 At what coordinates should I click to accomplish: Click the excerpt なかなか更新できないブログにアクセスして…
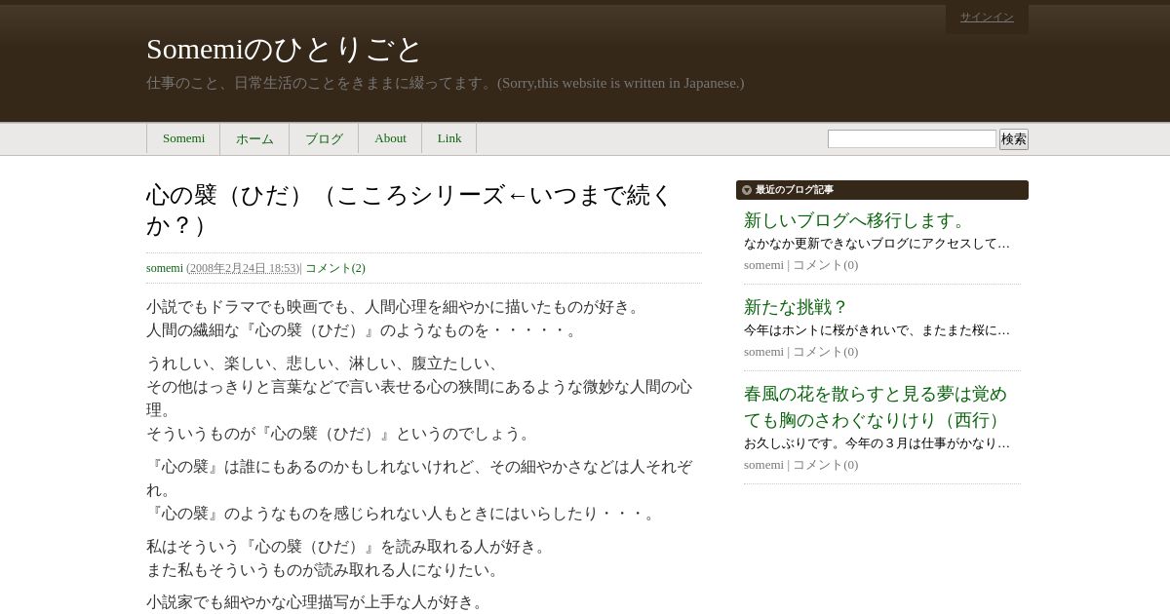coord(877,244)
